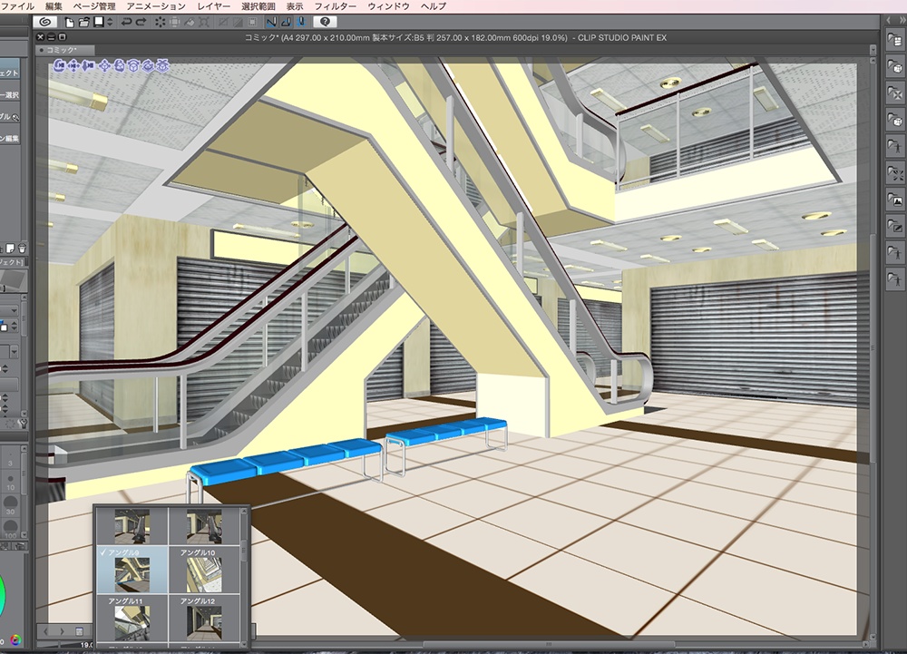Switch to the コミック document tab
The image size is (907, 654).
pyautogui.click(x=61, y=52)
